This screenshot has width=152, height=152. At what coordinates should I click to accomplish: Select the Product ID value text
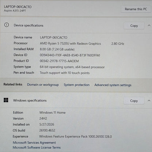click(59, 61)
